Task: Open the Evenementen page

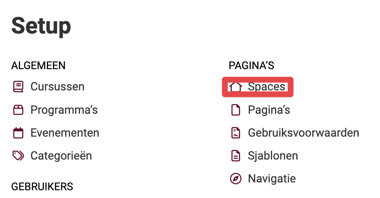Action: tap(65, 133)
